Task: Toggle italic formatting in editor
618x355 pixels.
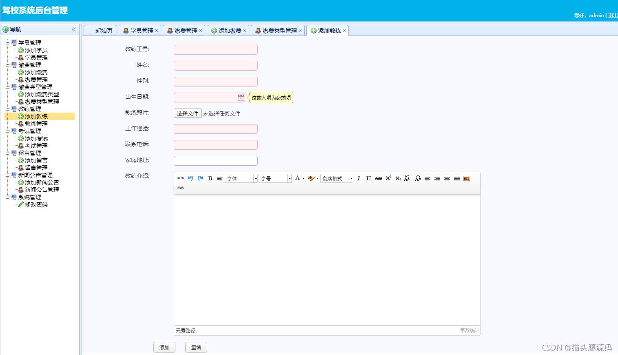Action: point(359,178)
